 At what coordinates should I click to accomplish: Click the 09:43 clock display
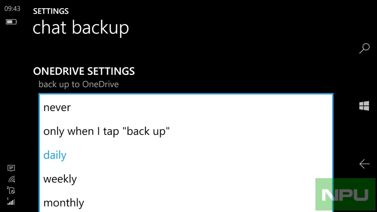pos(12,9)
